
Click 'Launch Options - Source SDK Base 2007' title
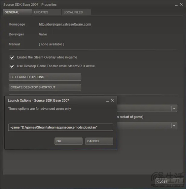coord(38,101)
